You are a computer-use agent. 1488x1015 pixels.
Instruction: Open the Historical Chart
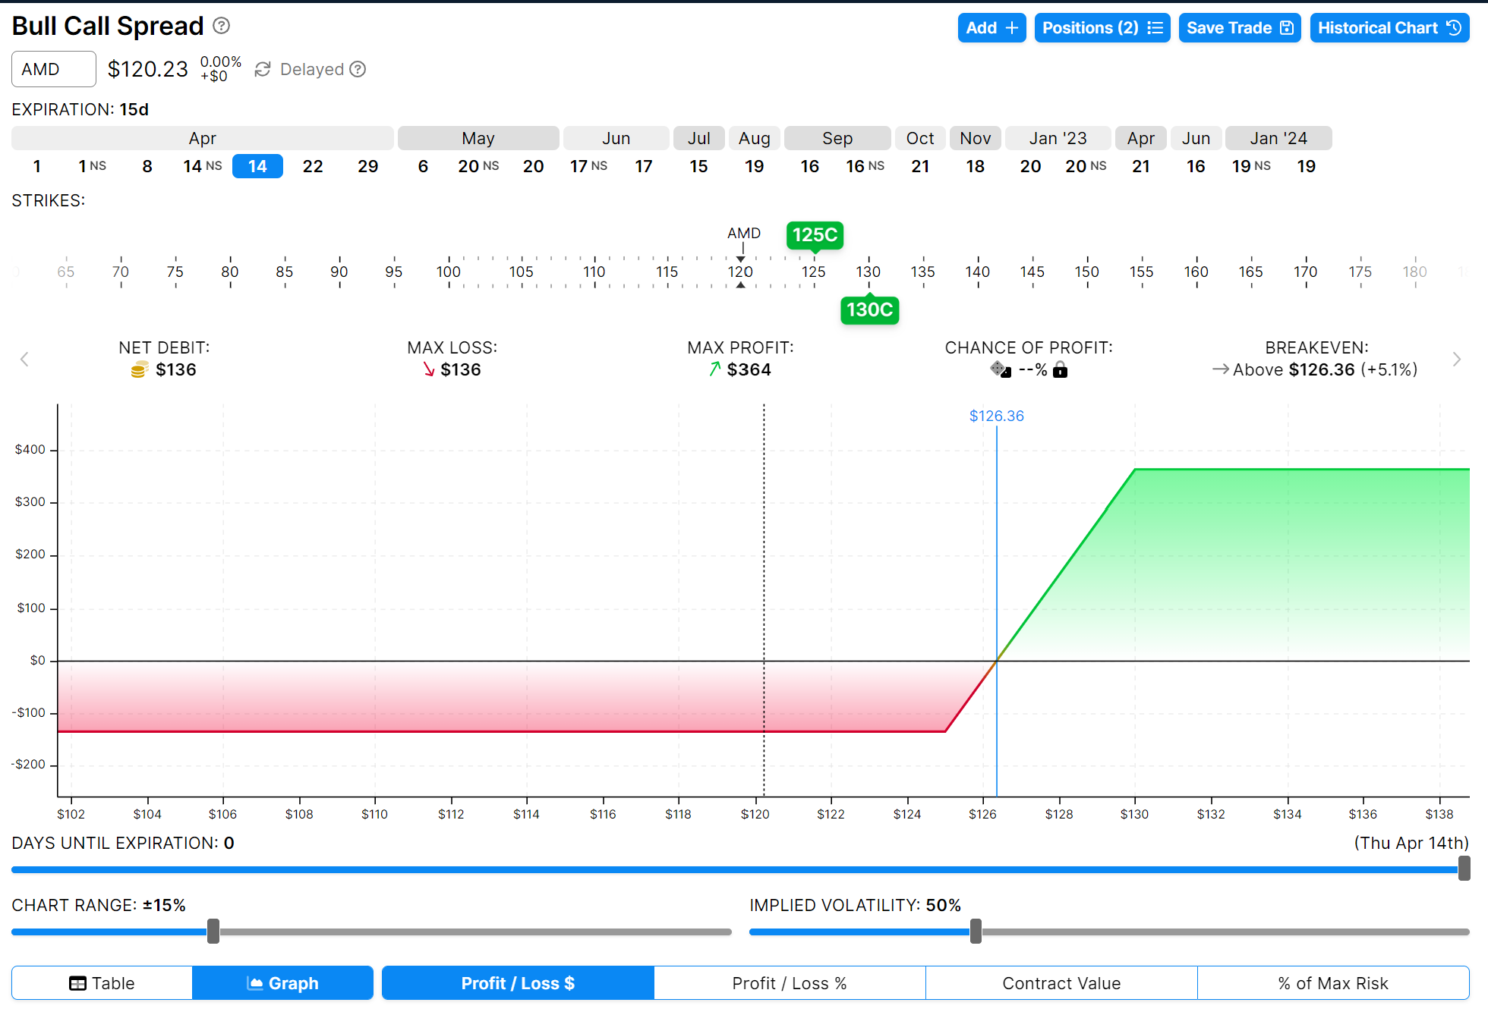tap(1389, 28)
